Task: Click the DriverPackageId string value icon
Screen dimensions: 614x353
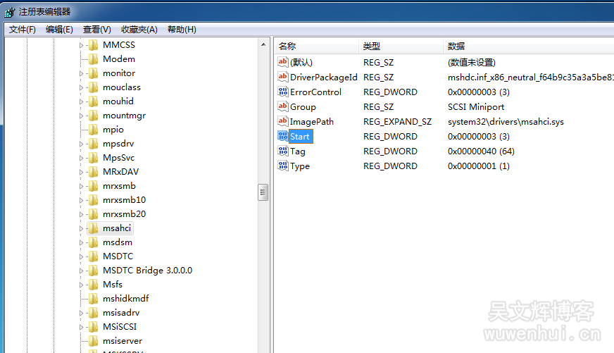Action: pyautogui.click(x=283, y=78)
